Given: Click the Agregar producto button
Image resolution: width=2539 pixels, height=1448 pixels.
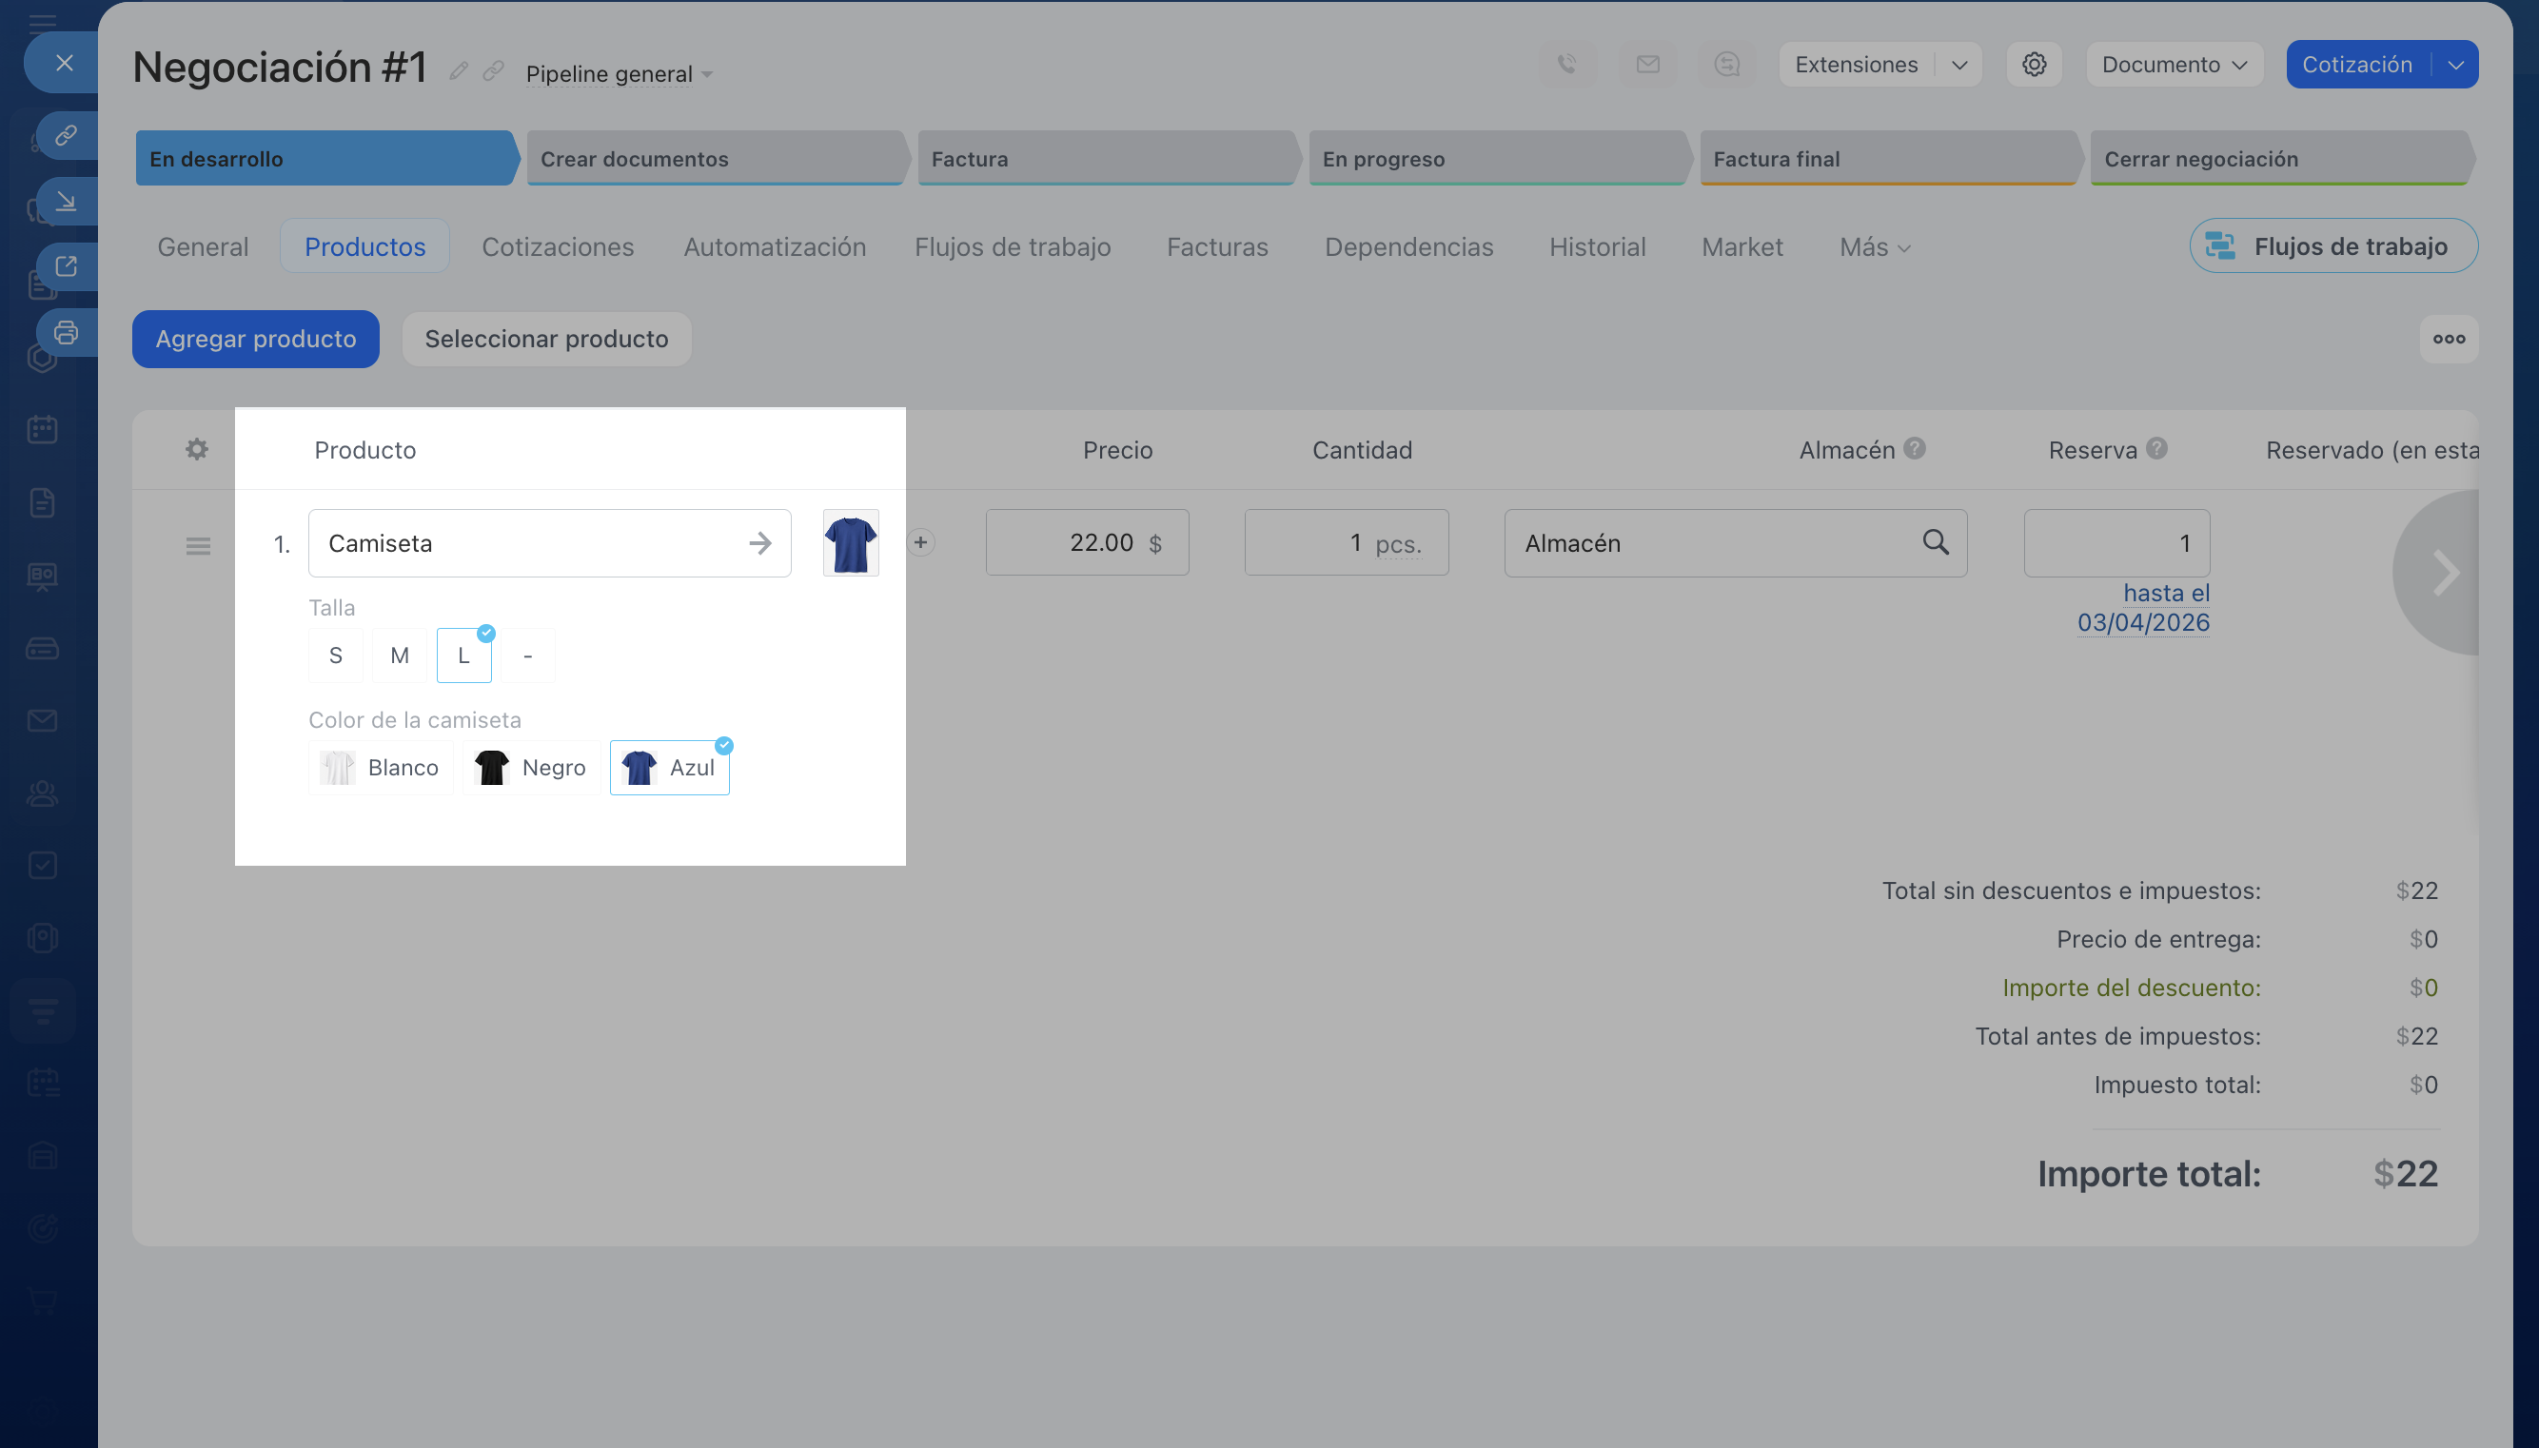Looking at the screenshot, I should (256, 339).
